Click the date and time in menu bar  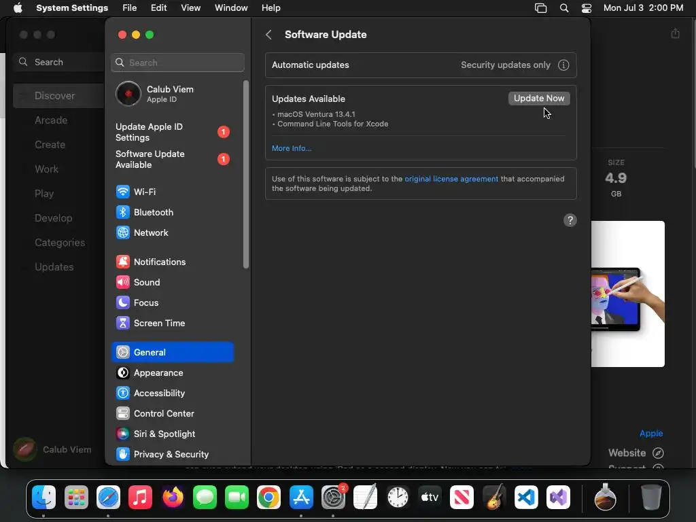coord(643,8)
